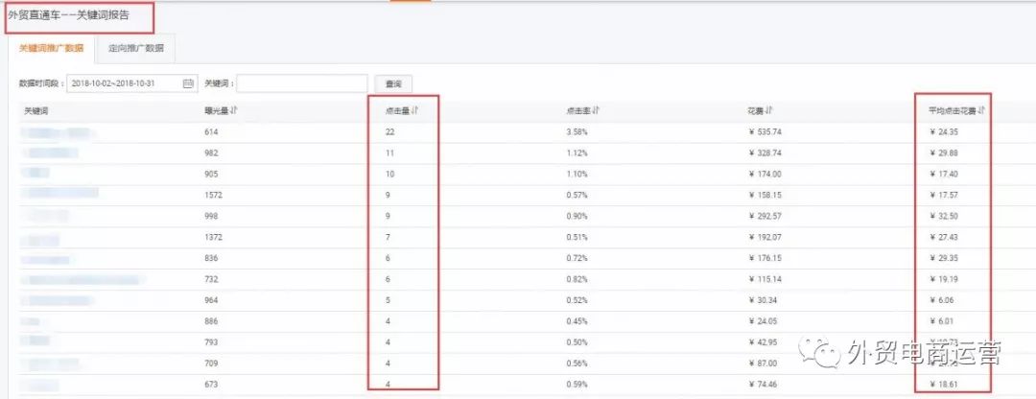The height and width of the screenshot is (399, 1036).
Task: Select average click cost ¥ 32.50
Action: [944, 217]
